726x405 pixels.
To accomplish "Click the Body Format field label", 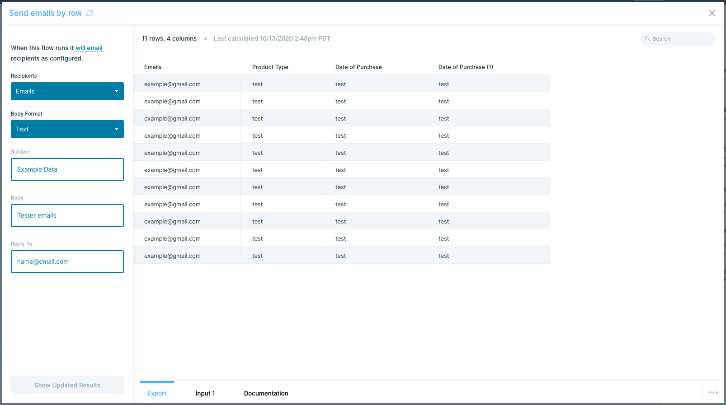I will tap(27, 114).
